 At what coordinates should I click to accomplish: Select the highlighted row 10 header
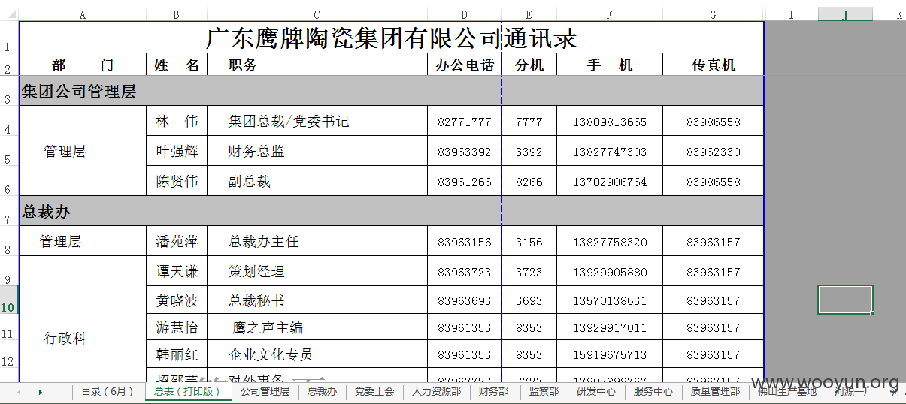9,300
